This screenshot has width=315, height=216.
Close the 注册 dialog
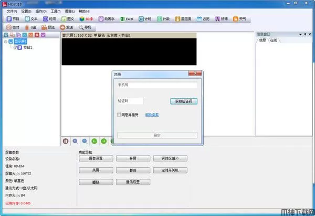click(195, 74)
